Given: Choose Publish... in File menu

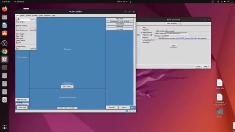Looking at the screenshot, I should coord(26,43).
